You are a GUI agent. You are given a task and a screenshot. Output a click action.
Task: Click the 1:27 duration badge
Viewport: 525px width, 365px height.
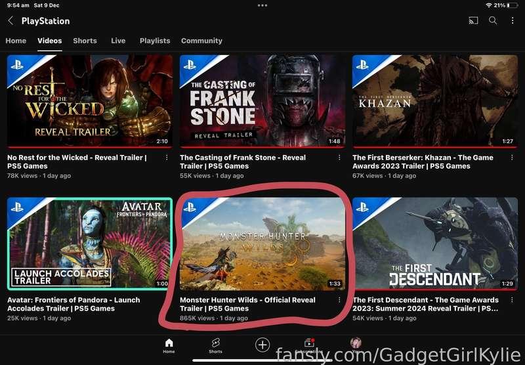pyautogui.click(x=507, y=141)
